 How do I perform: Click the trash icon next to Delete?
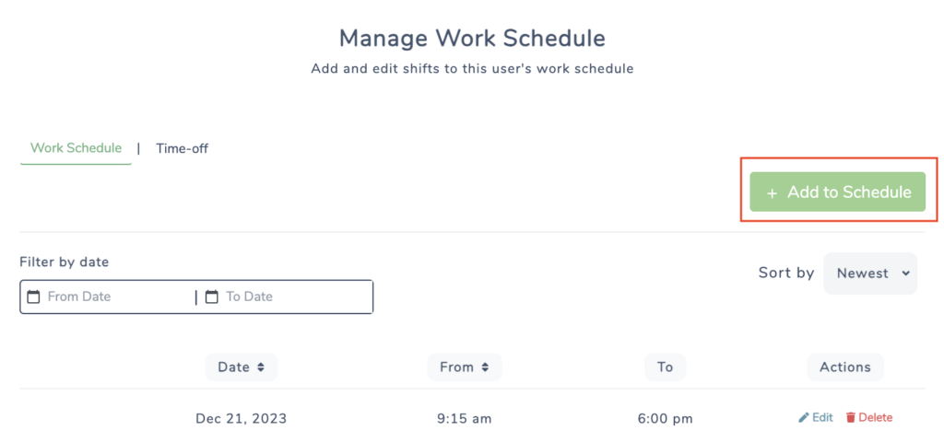(850, 417)
